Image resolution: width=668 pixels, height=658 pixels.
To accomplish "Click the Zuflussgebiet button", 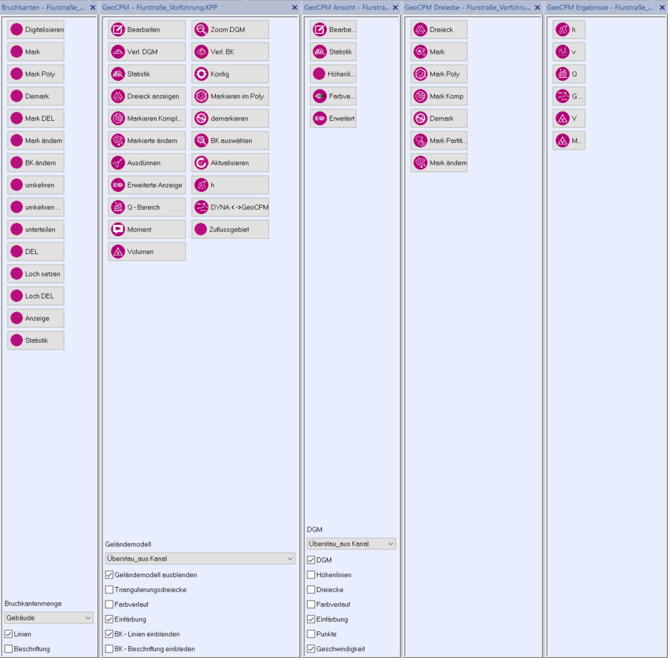I will pos(229,229).
